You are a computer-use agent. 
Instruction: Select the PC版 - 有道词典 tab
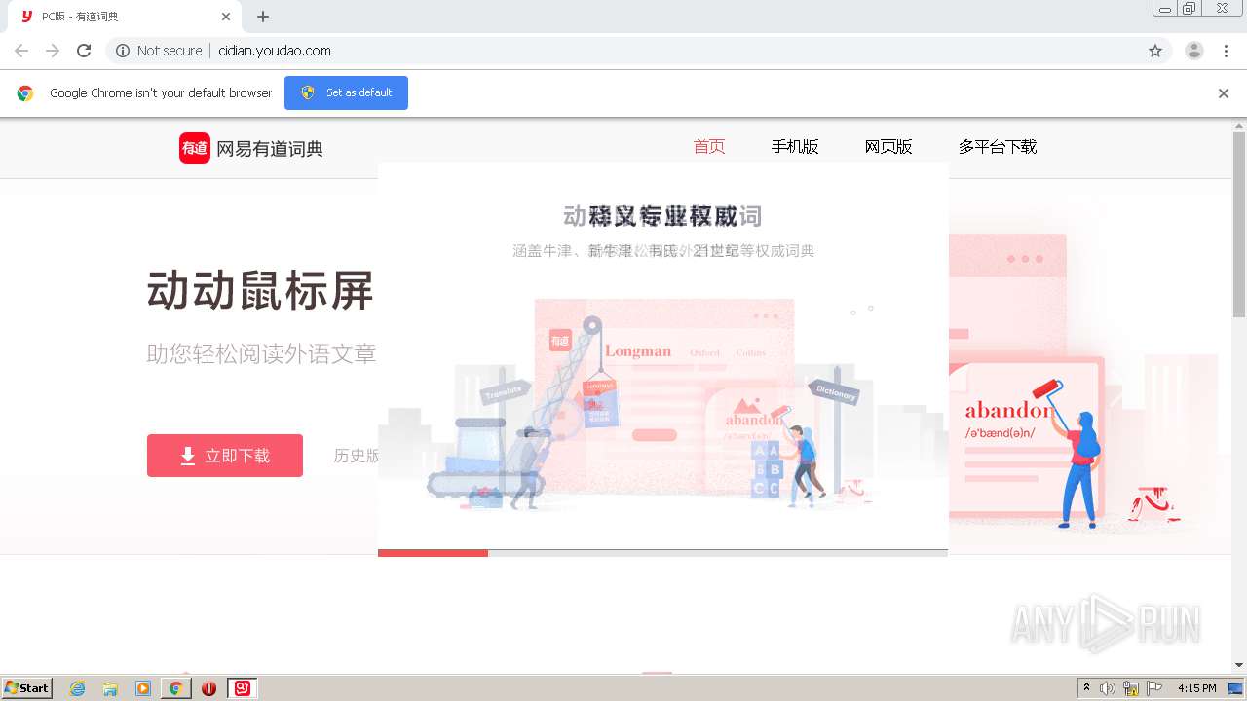[x=124, y=17]
